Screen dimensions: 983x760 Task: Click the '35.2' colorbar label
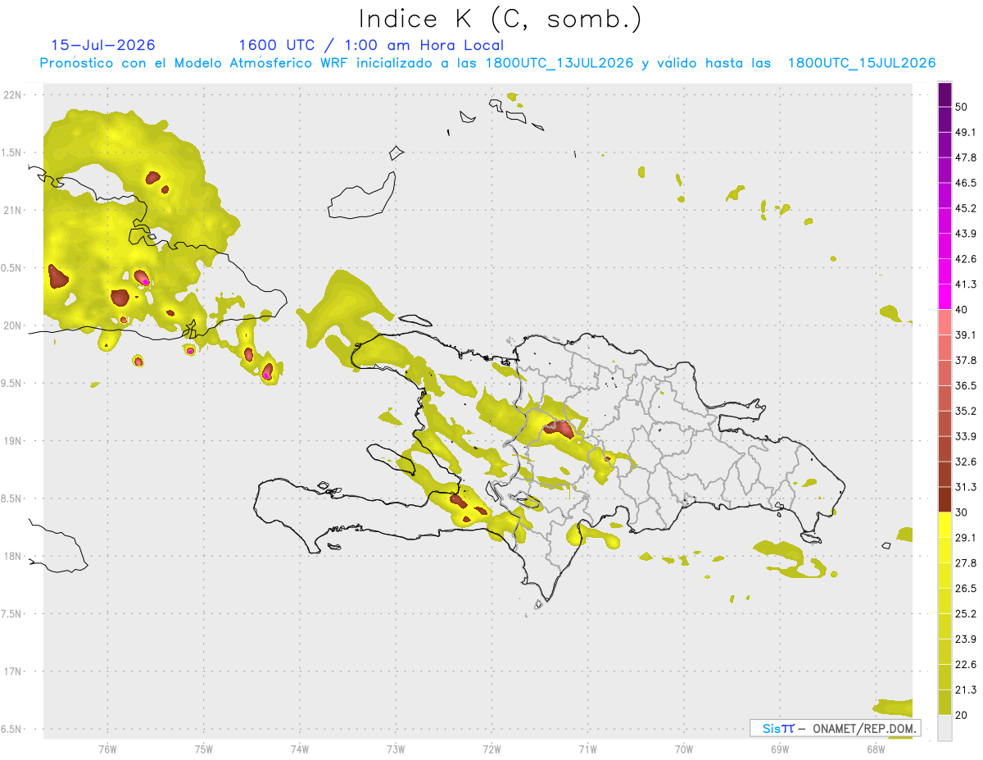point(966,411)
